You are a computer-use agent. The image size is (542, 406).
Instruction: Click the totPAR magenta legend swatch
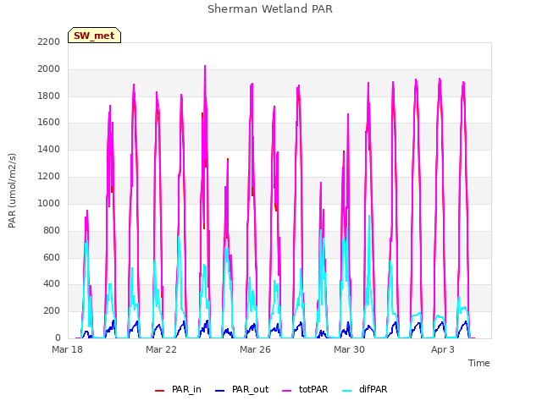click(287, 390)
